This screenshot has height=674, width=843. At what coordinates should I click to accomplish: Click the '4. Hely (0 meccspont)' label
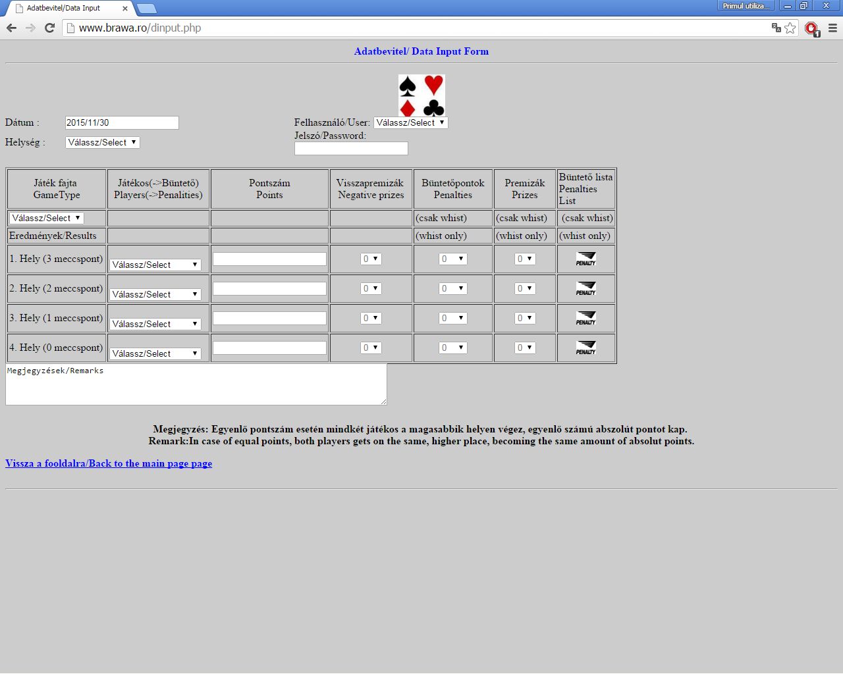coord(56,348)
